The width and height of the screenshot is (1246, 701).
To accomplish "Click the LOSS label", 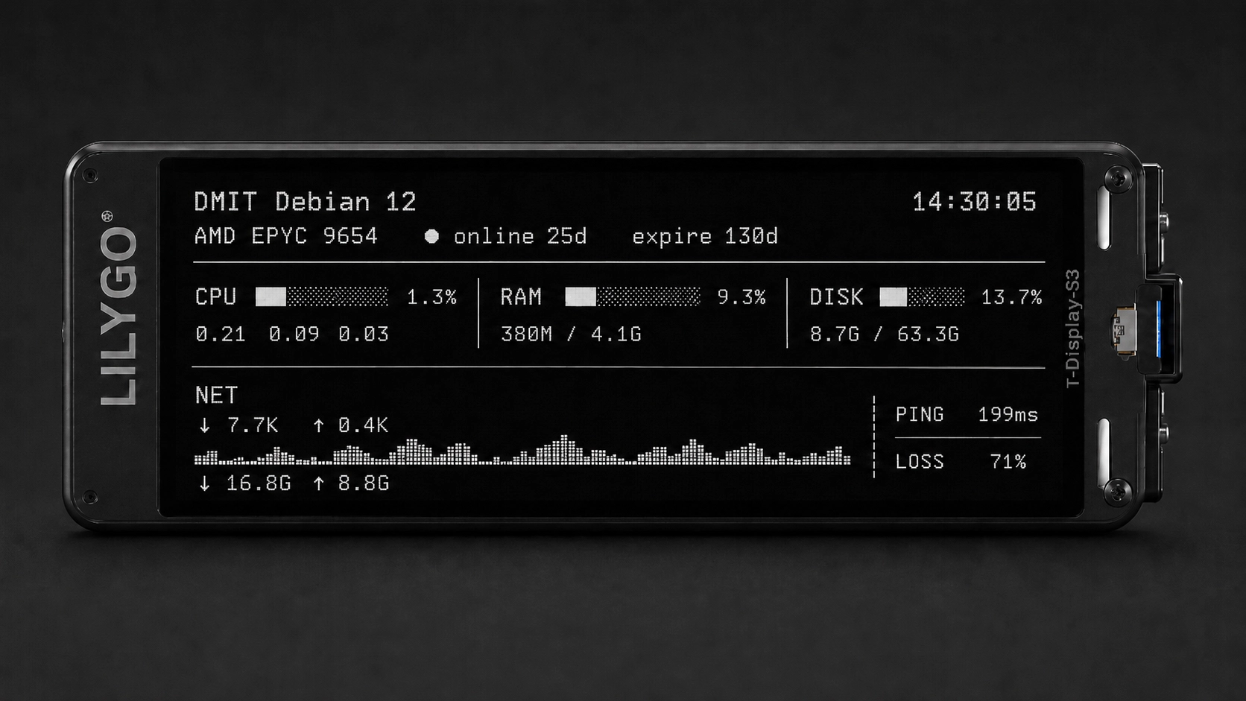I will click(x=920, y=462).
